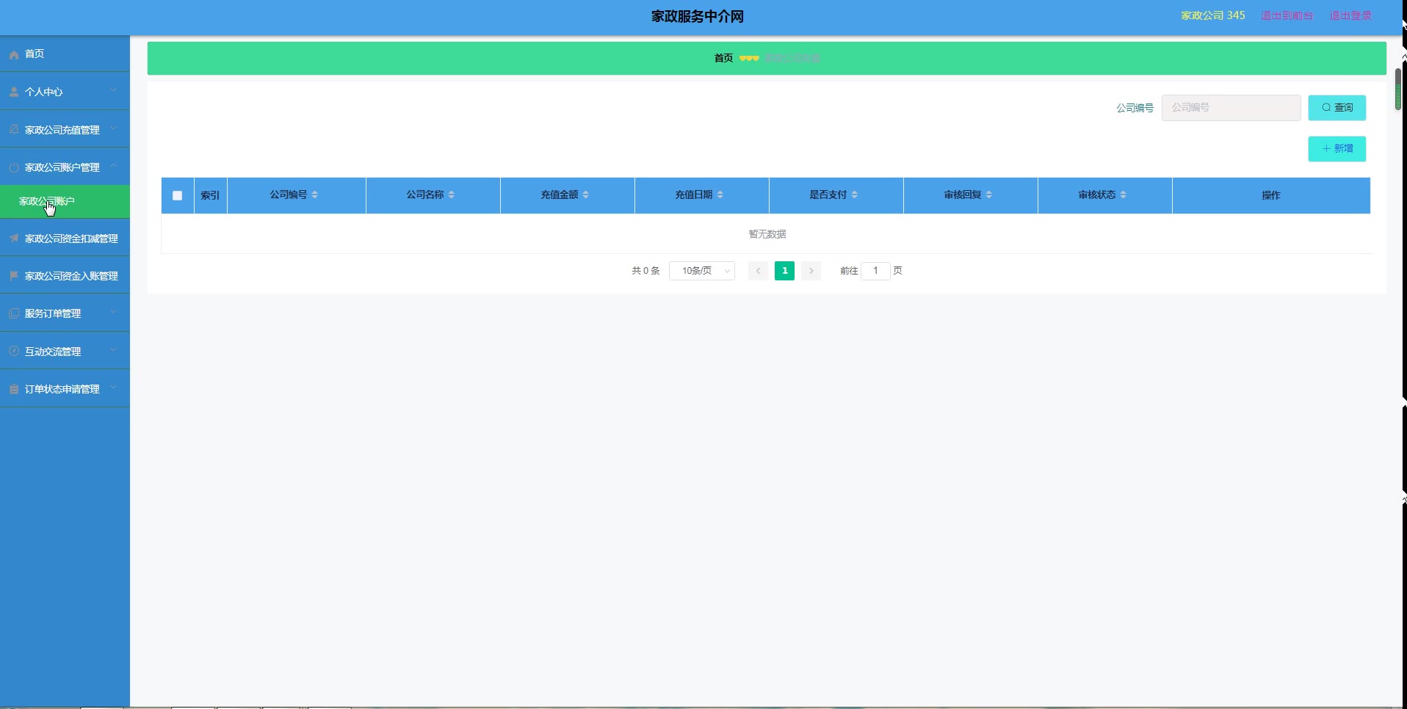Click the 首页 breadcrumb link
The image size is (1407, 709).
(x=723, y=58)
